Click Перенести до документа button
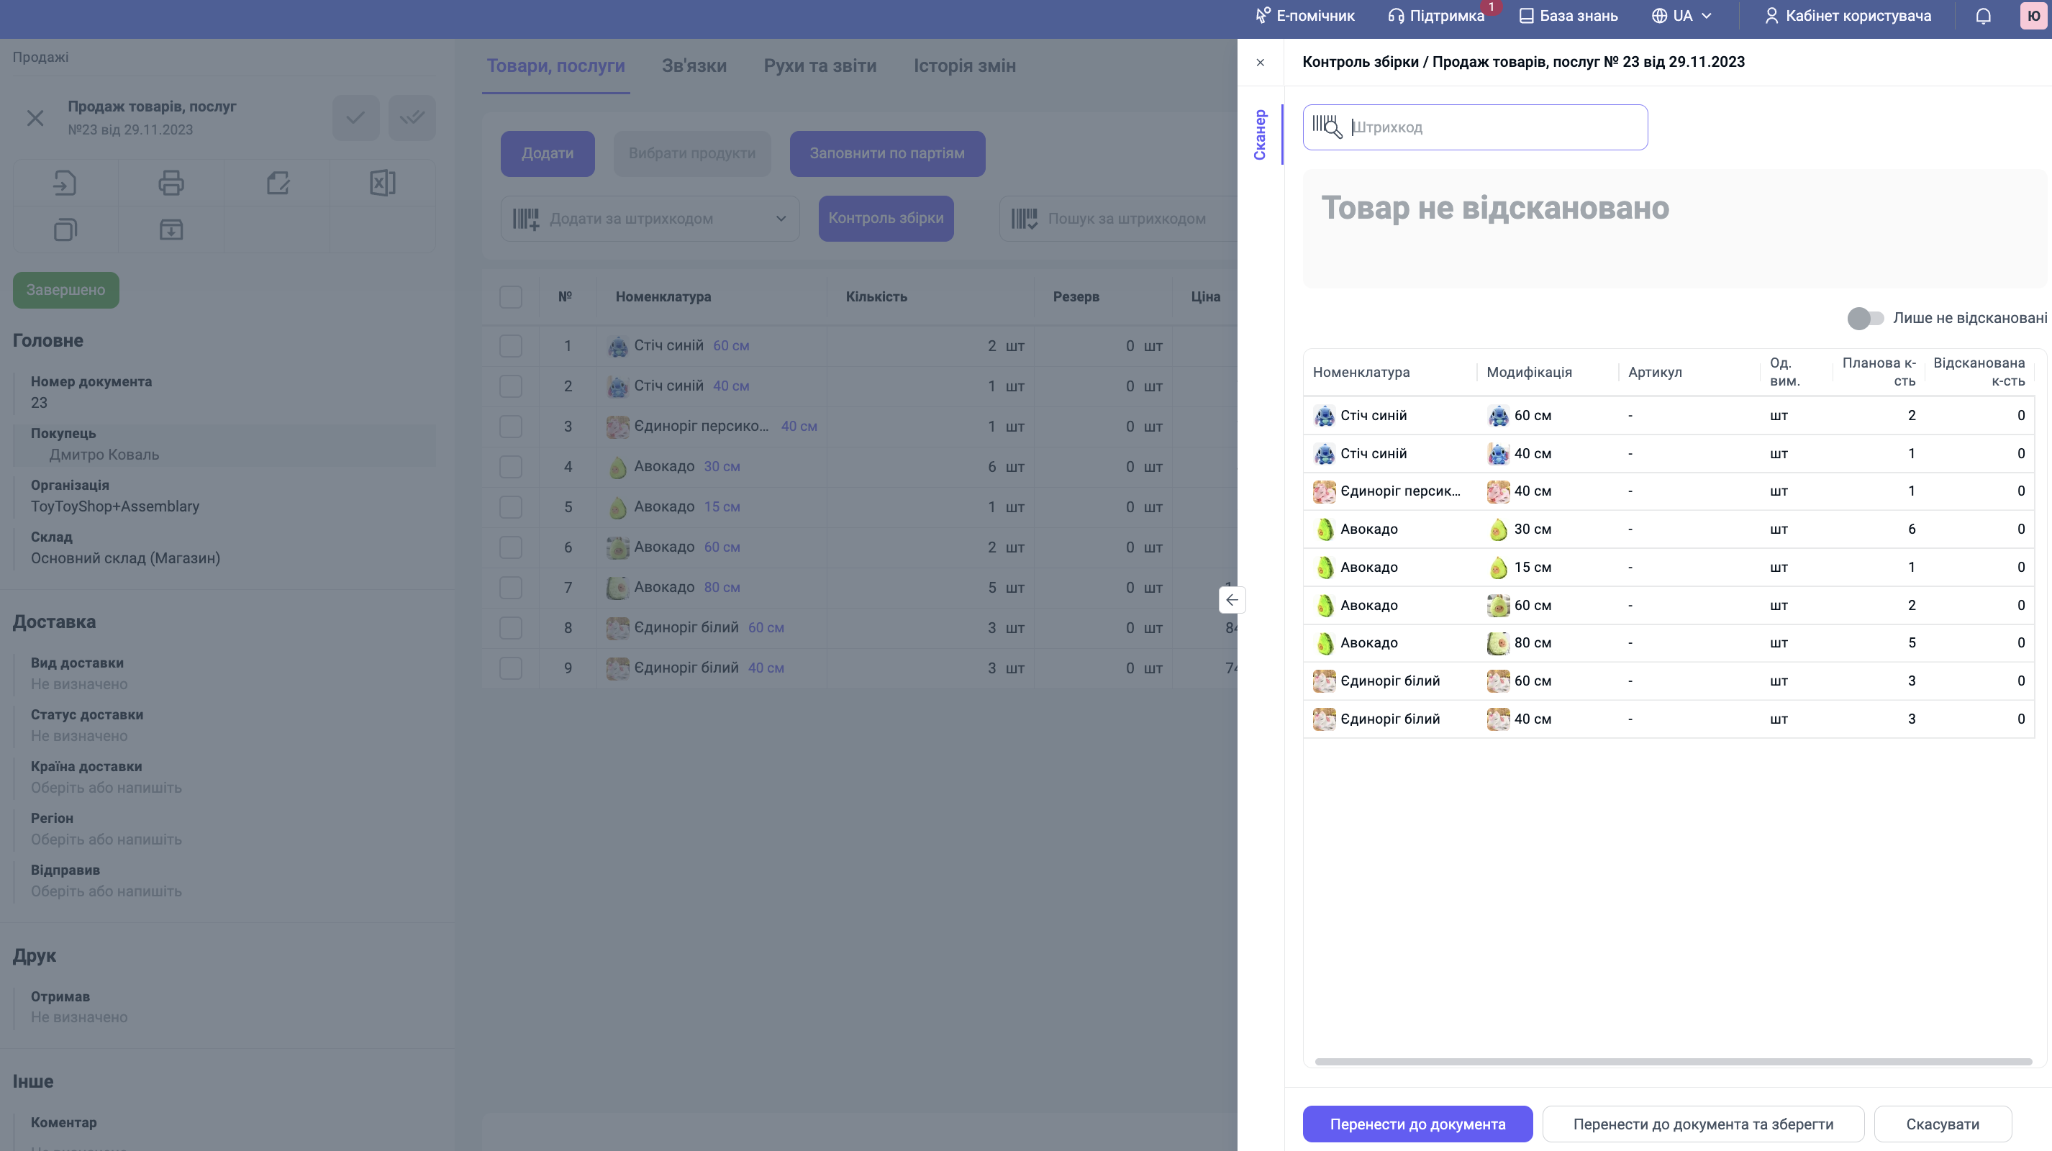 pyautogui.click(x=1417, y=1124)
